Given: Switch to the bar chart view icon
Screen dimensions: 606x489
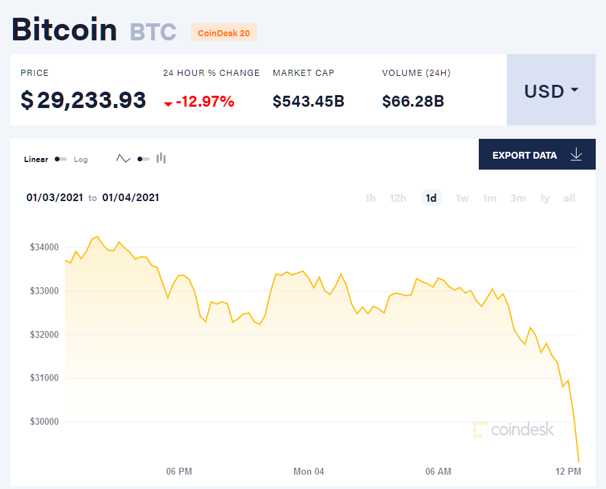Looking at the screenshot, I should tap(161, 158).
